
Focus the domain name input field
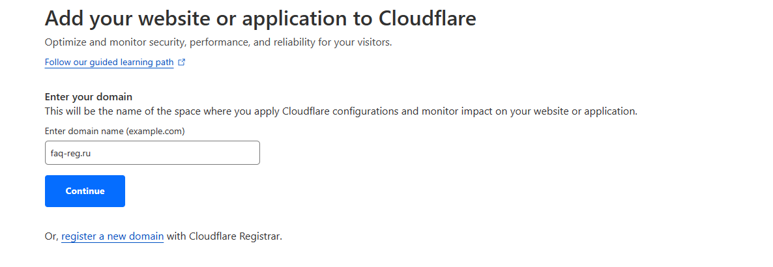click(152, 153)
